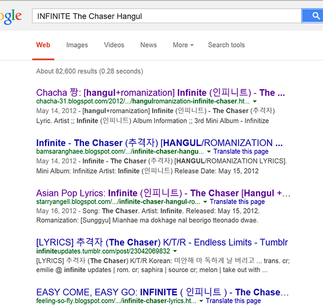Open the Videos results tab
323x306 pixels.
point(114,45)
